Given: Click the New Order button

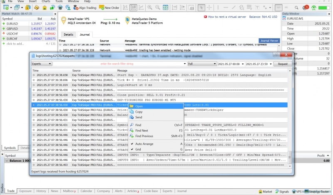Looking at the screenshot, I should [109, 7].
